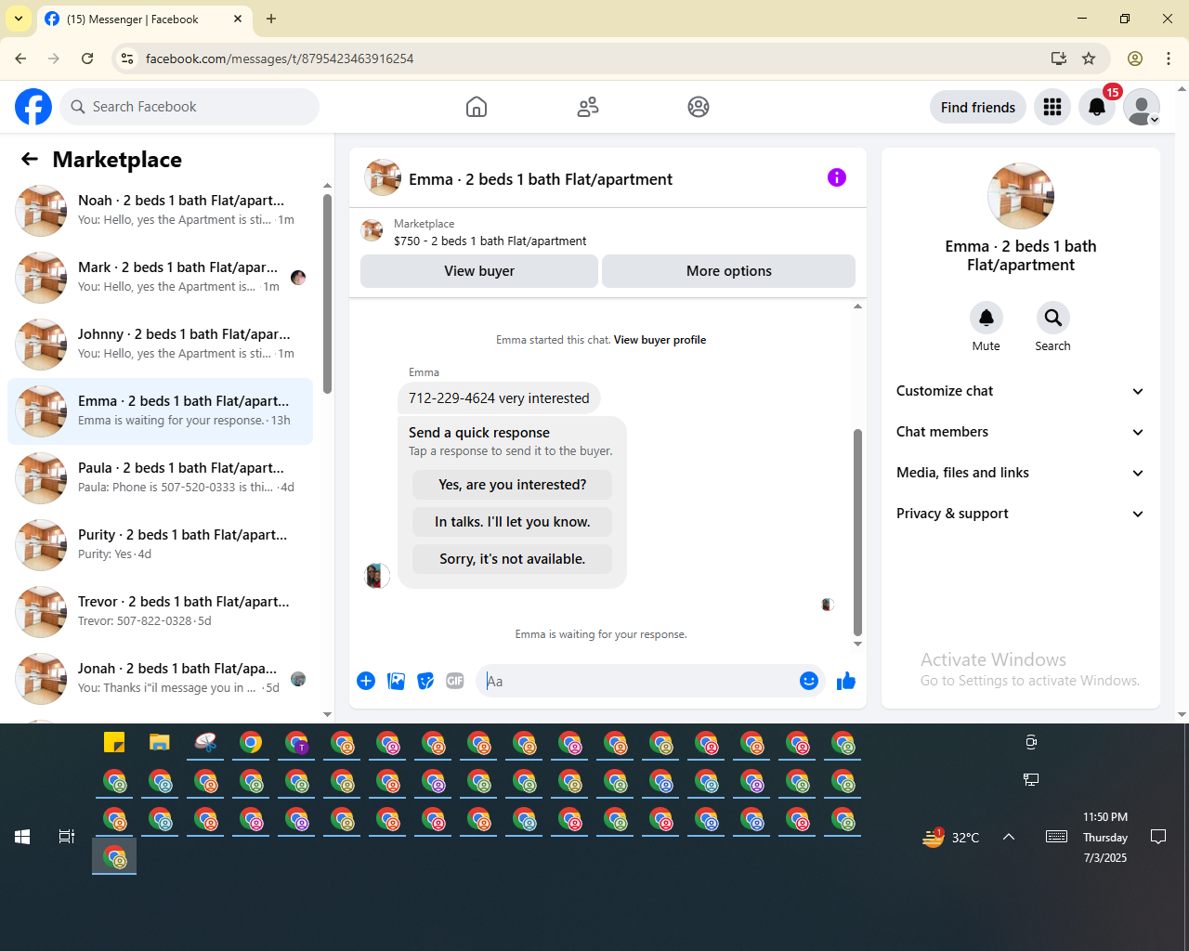1189x951 pixels.
Task: Click the Find friends button
Action: click(x=978, y=107)
